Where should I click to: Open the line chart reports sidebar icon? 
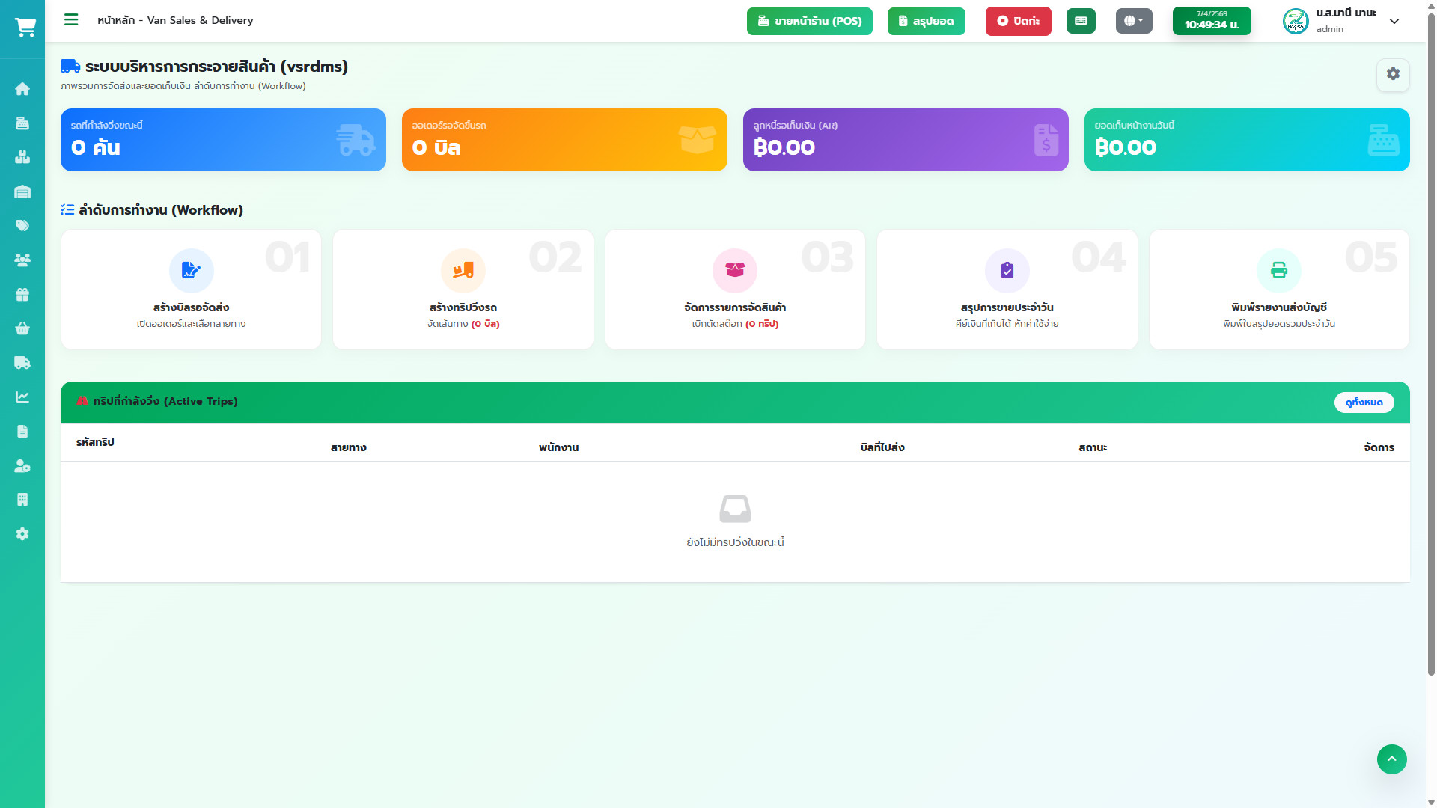point(22,397)
